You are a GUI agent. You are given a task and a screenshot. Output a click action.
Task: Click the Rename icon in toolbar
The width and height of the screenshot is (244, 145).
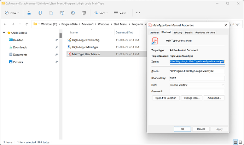tap(62, 13)
